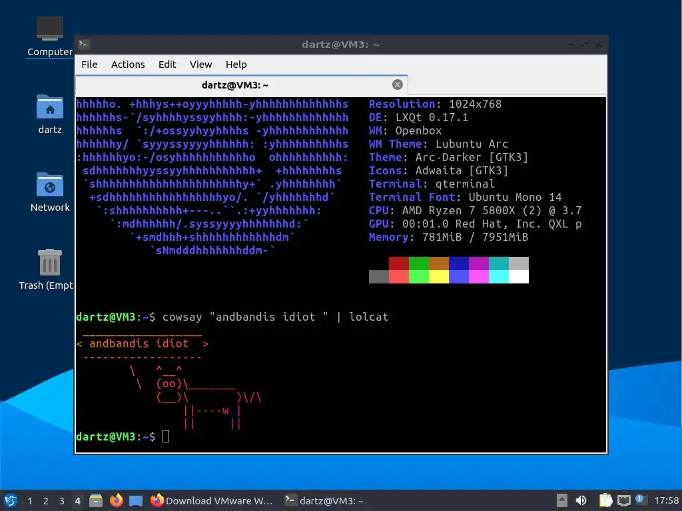Click the CPU AMD Ryzen 7 5800X line
The height and width of the screenshot is (511, 682).
475,210
